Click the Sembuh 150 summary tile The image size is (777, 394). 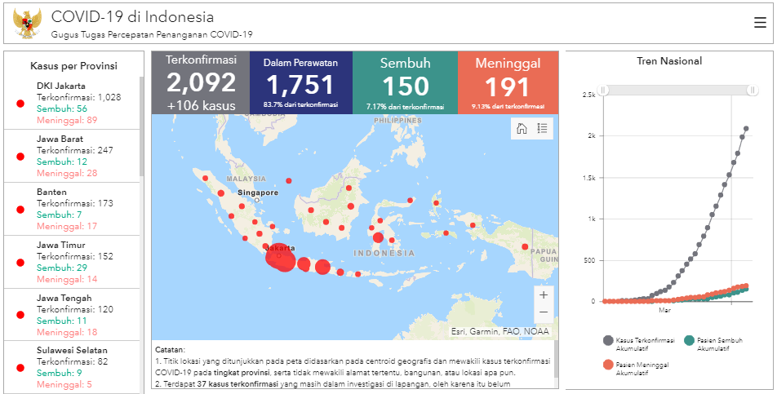pos(405,82)
